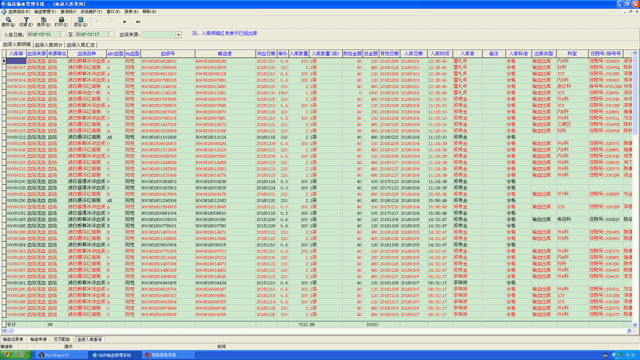The width and height of the screenshot is (640, 360).
Task: Open 选项 (Options) toolbar icon
Action: pyautogui.click(x=44, y=20)
